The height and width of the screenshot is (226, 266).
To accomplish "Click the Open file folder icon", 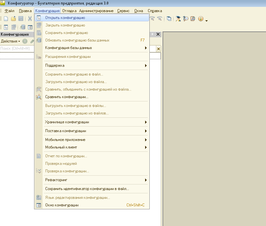I will coord(13,19).
